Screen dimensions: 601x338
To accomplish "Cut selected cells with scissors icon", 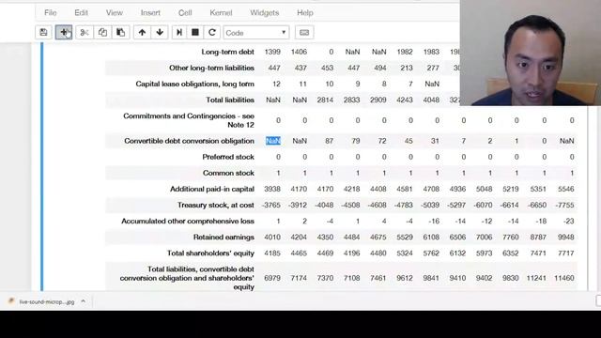I will (x=85, y=33).
